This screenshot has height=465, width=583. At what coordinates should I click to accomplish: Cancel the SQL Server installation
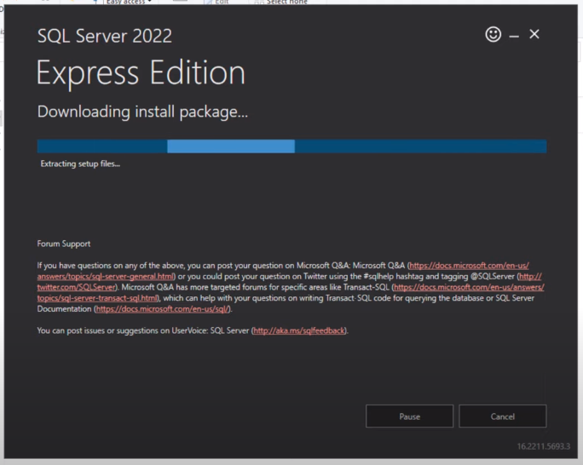(x=502, y=416)
